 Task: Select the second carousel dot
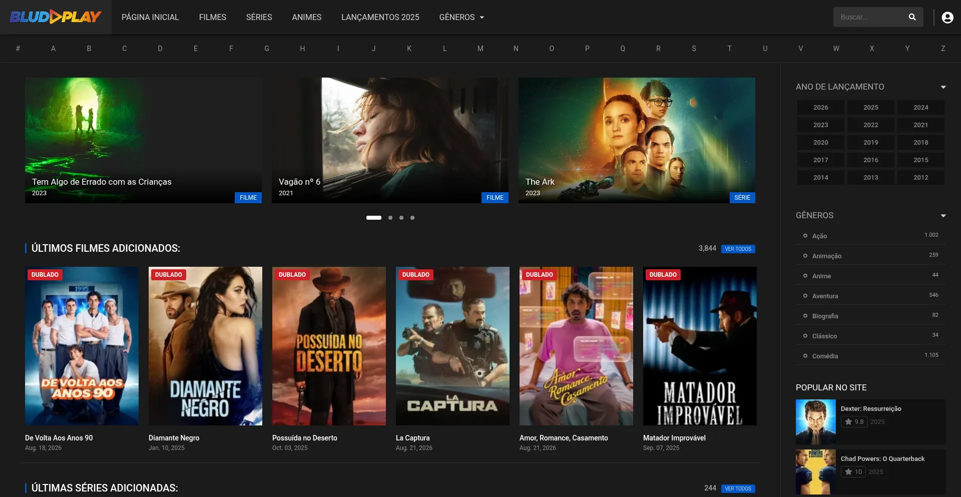(x=390, y=218)
